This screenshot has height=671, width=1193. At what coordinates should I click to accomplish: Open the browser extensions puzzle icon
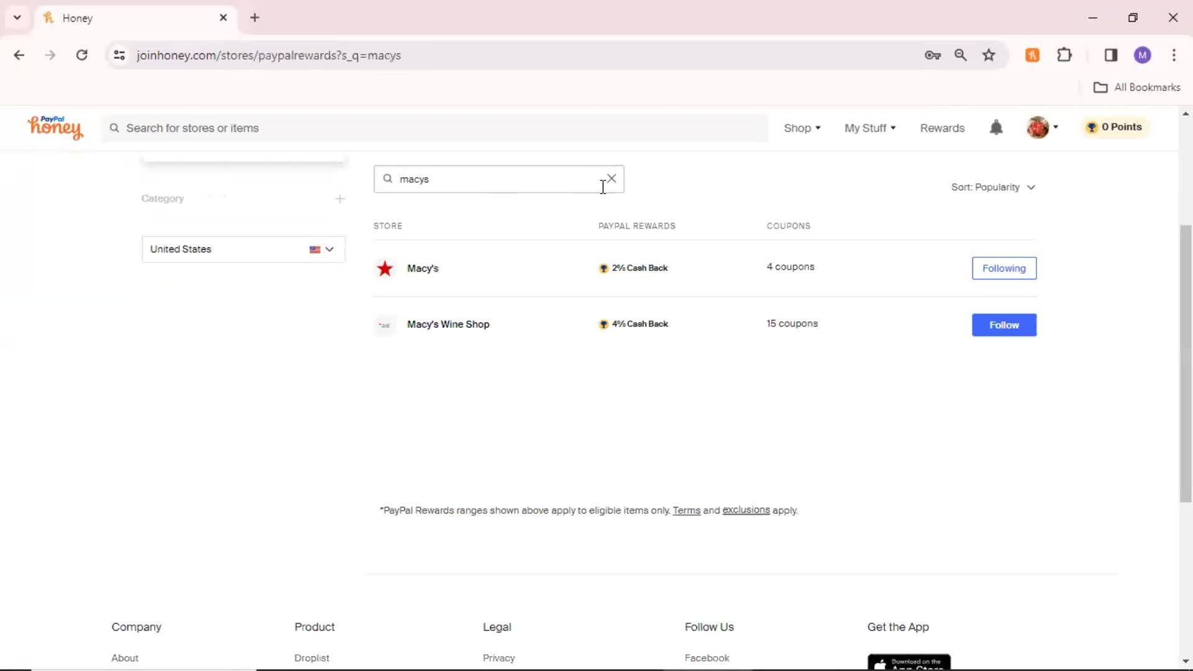(1064, 55)
